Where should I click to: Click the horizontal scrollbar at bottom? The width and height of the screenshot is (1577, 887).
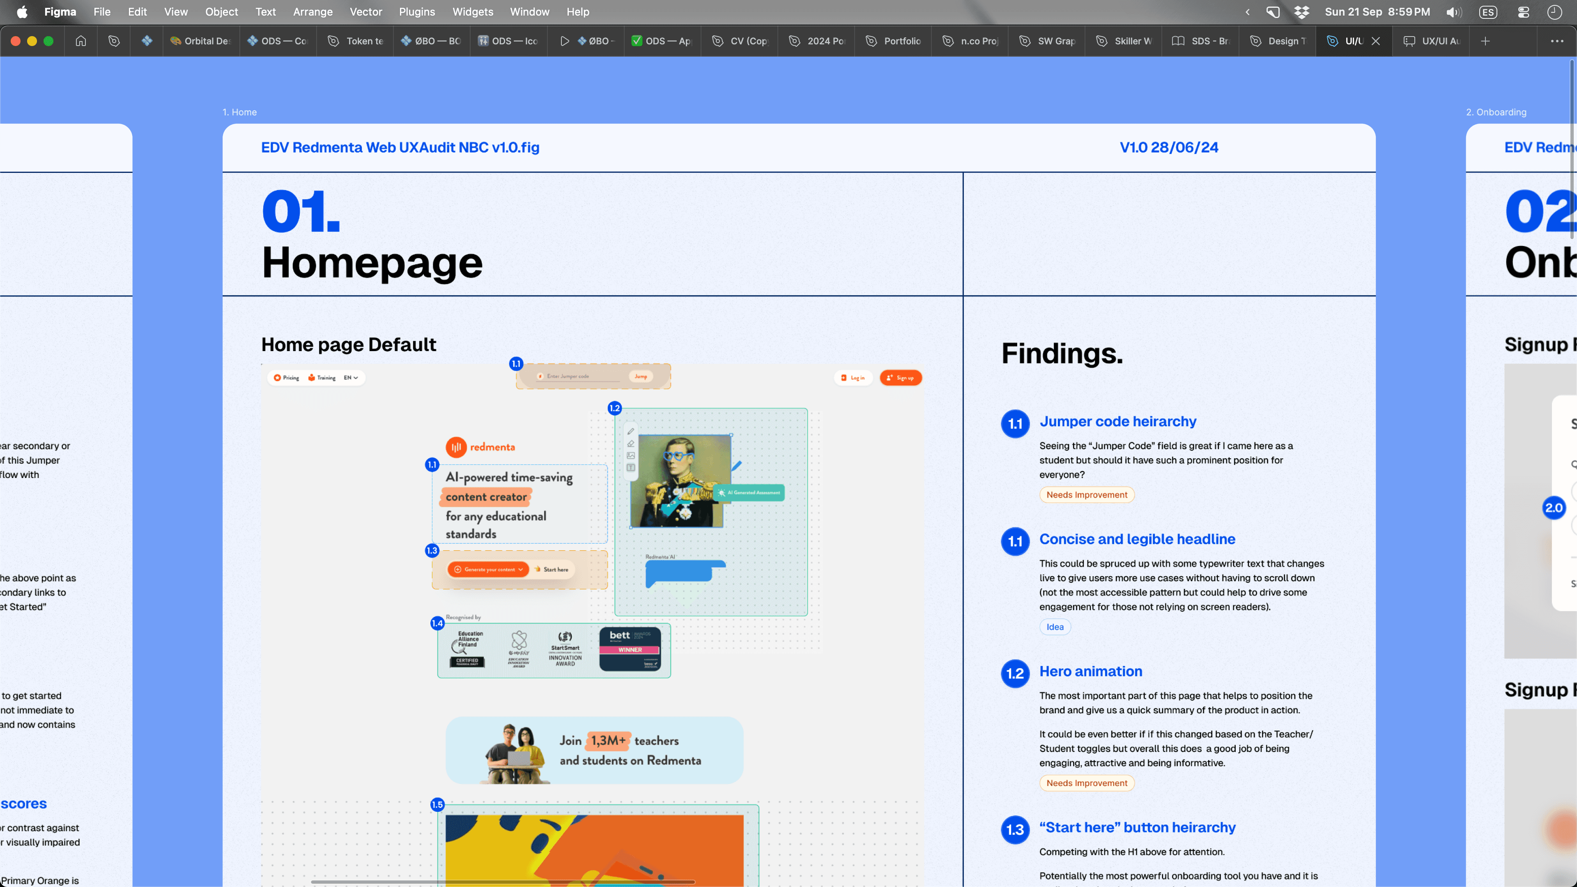pyautogui.click(x=502, y=882)
